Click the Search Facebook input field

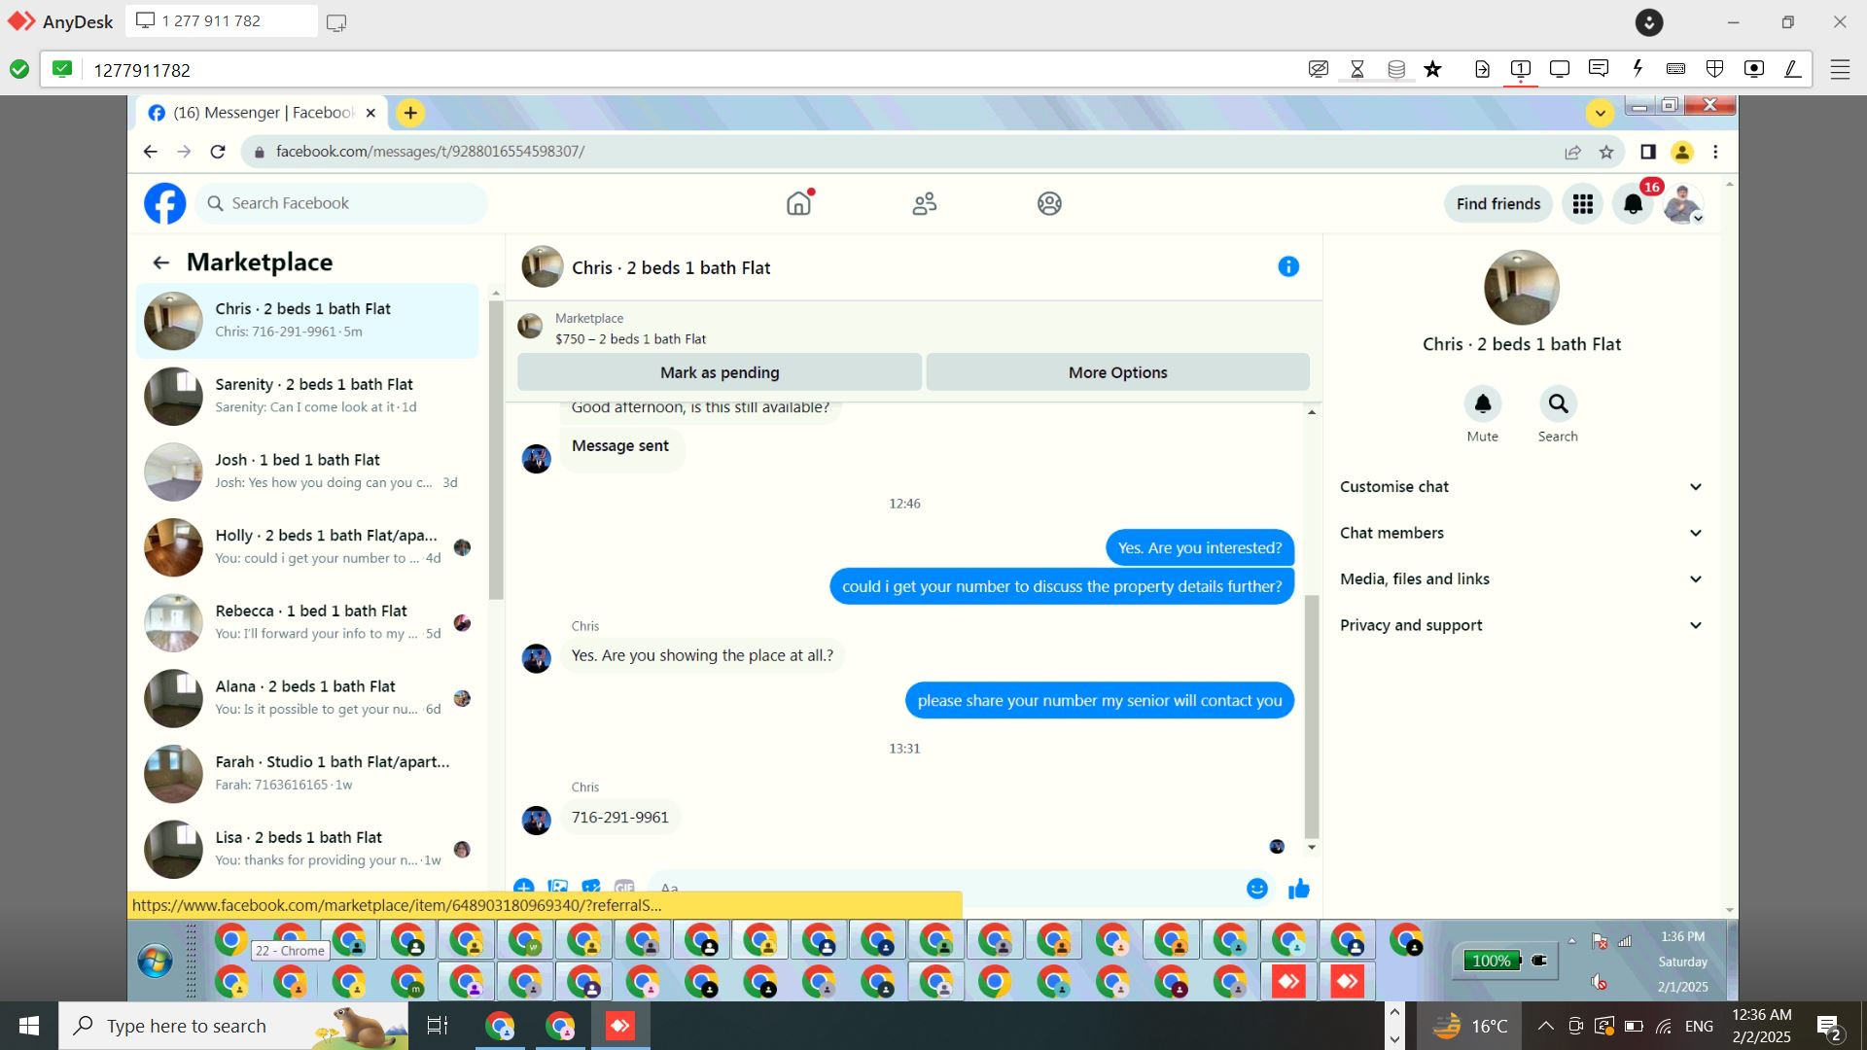[x=342, y=203]
